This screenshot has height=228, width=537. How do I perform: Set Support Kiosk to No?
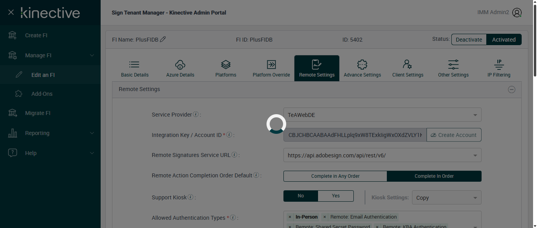301,196
